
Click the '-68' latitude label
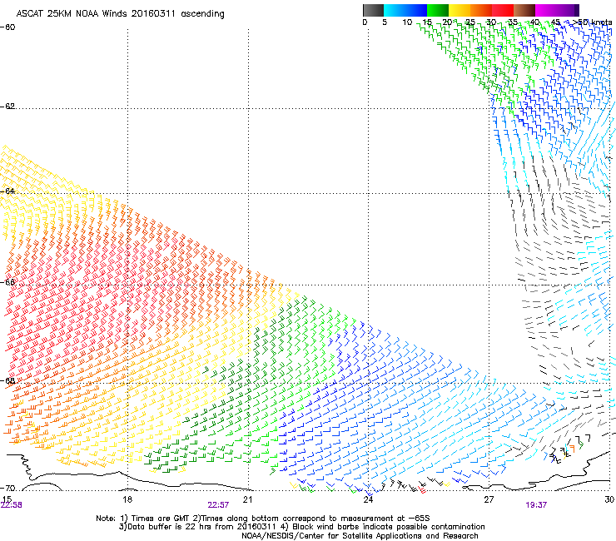[x=7, y=380]
